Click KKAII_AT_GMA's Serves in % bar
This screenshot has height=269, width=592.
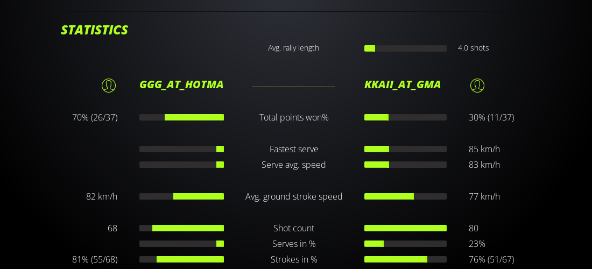click(405, 244)
